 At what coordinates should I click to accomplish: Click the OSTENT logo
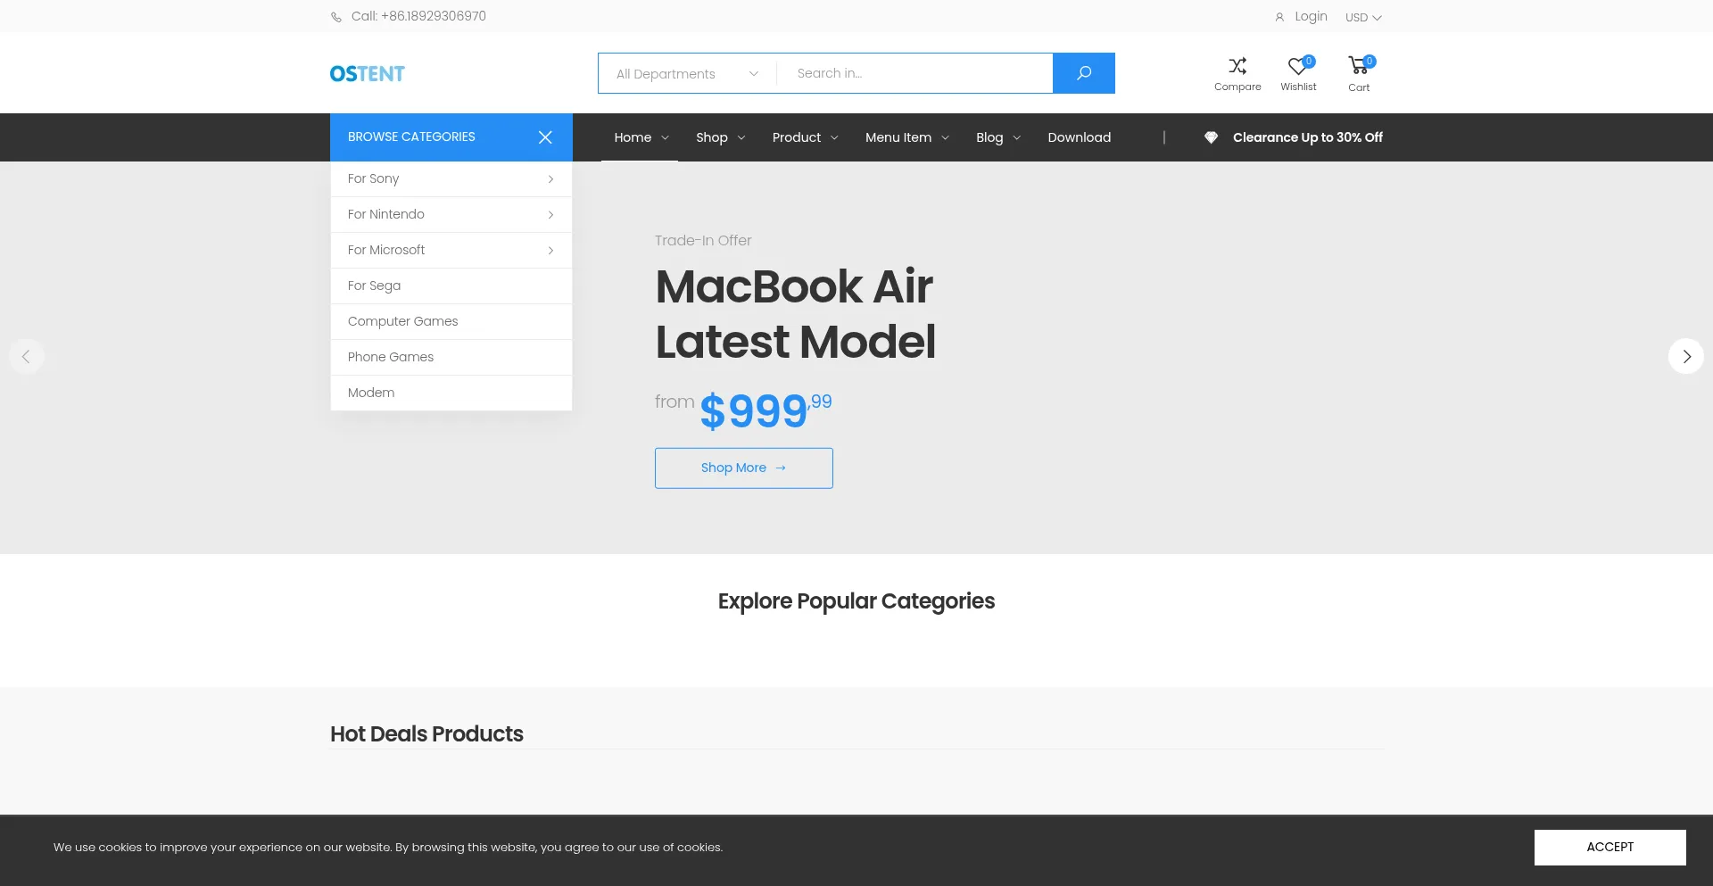[368, 74]
